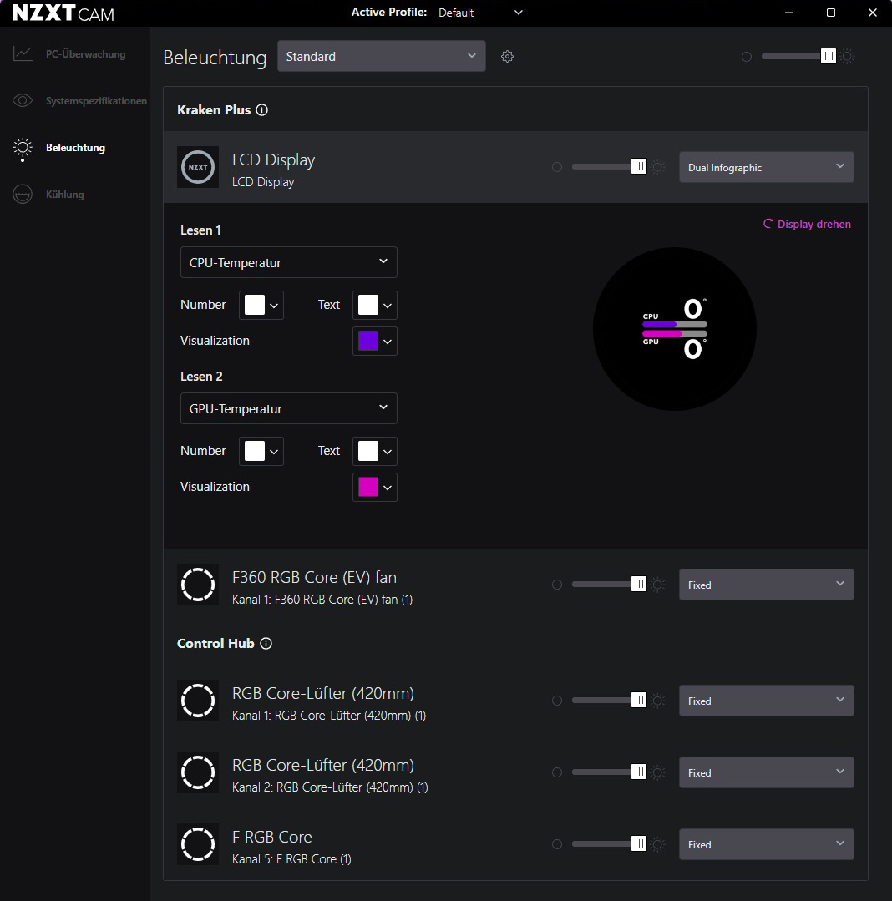
Task: Click the F RGB Core brightness slider
Action: pyautogui.click(x=609, y=844)
